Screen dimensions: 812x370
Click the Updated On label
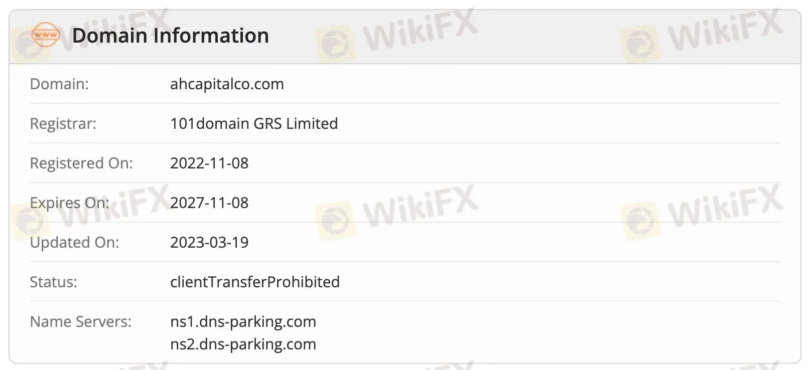74,242
